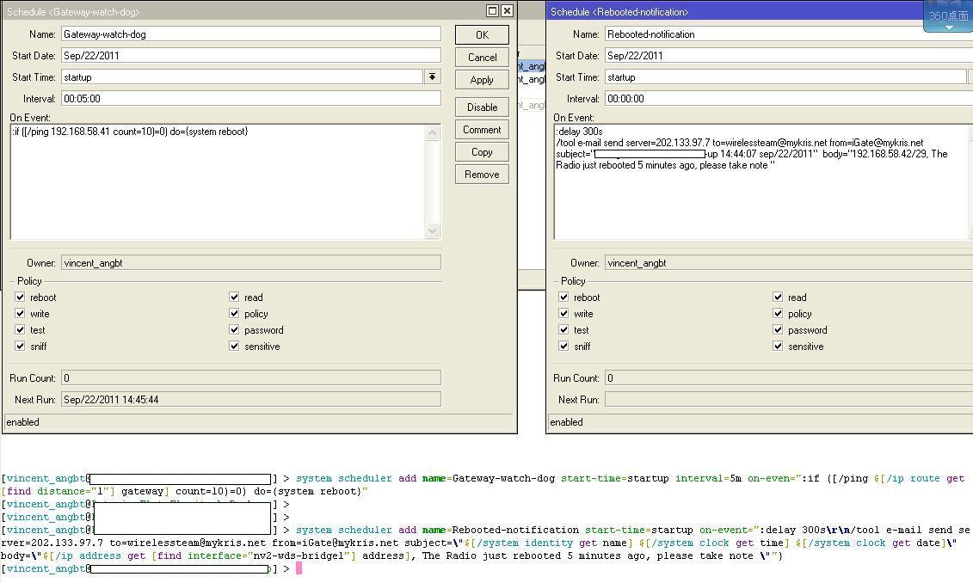Remove the Gateway-watch-dog schedule
973x583 pixels.
482,175
